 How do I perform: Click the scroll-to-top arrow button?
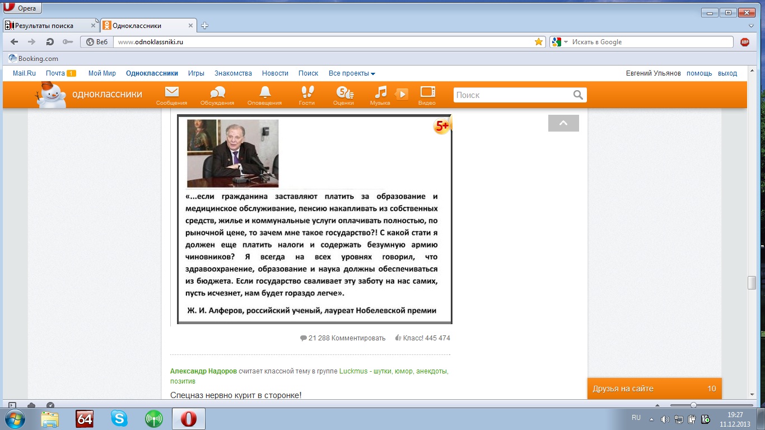563,123
